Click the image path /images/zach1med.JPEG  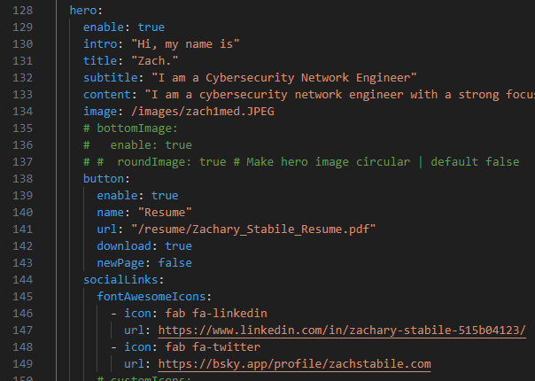coord(203,112)
